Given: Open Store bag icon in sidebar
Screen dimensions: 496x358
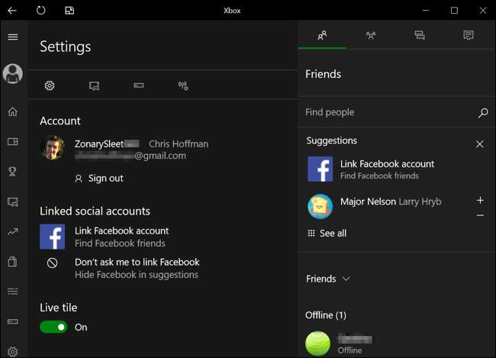Looking at the screenshot, I should pyautogui.click(x=13, y=262).
